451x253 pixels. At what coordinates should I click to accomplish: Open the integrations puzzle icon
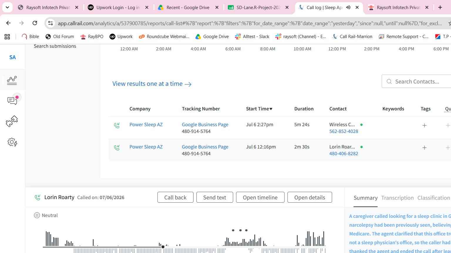tap(12, 121)
